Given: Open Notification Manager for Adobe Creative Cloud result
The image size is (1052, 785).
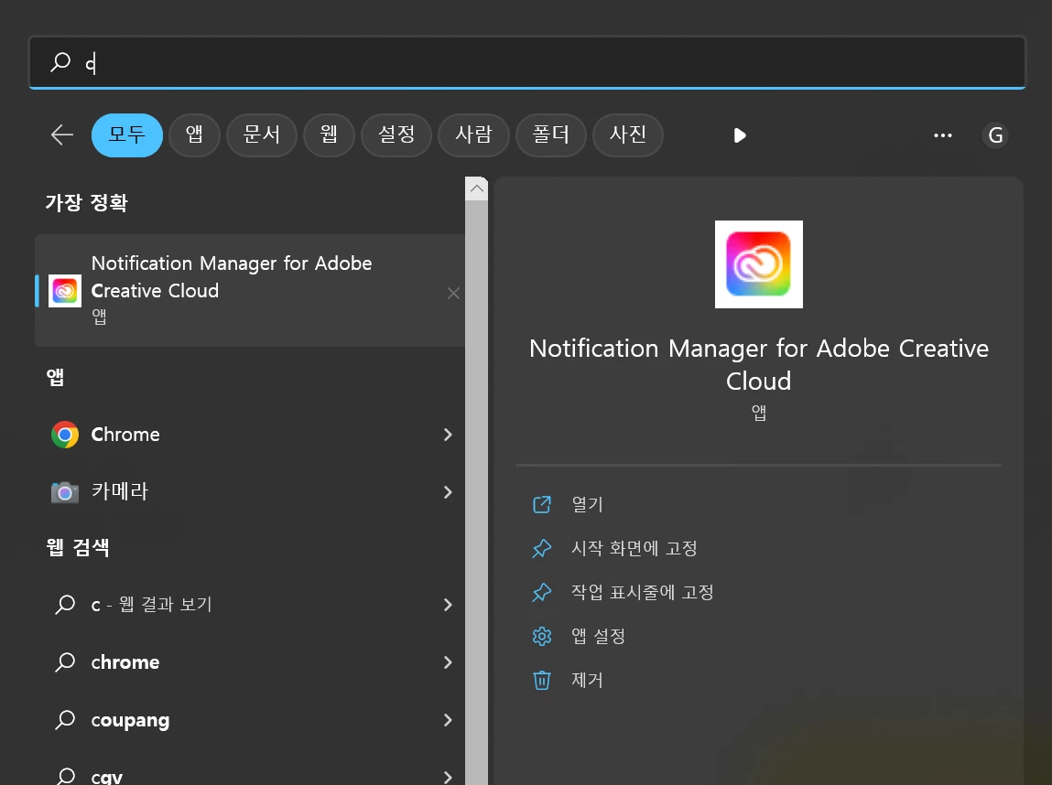Looking at the screenshot, I should [250, 290].
